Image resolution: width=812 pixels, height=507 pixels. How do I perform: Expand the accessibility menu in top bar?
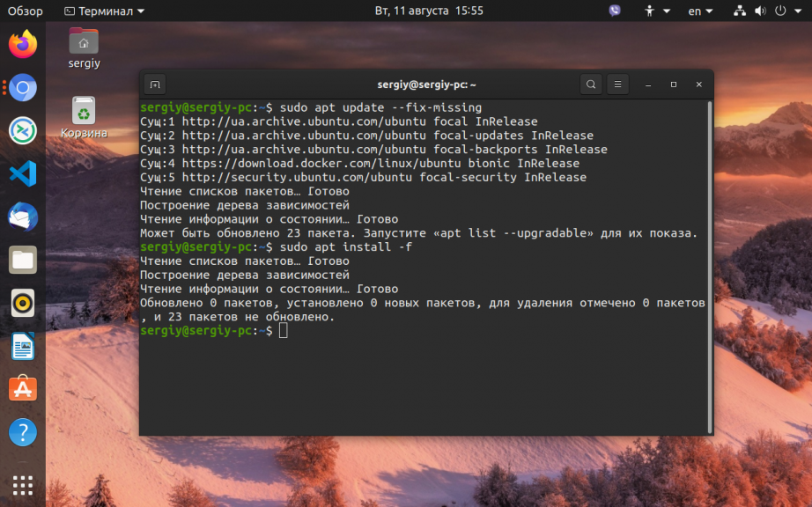(657, 11)
